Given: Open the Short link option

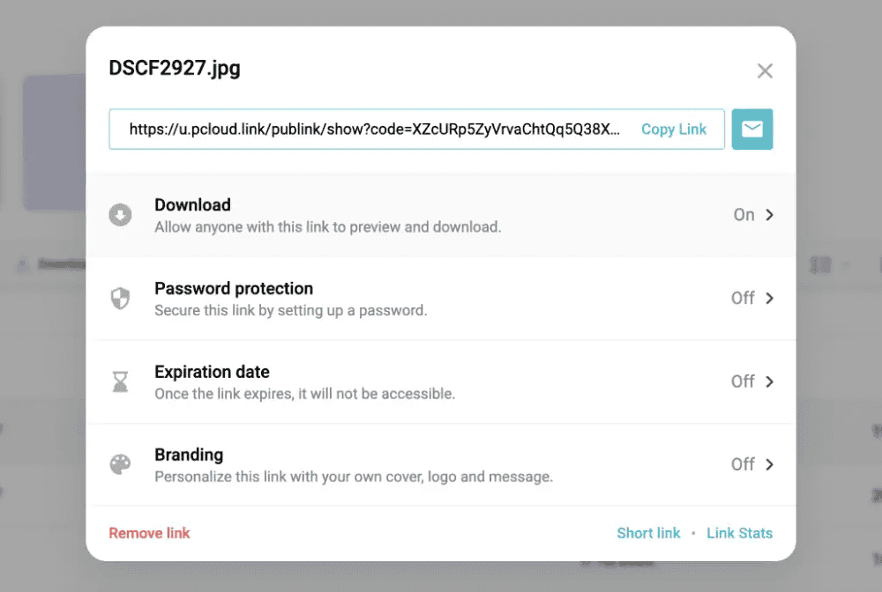Looking at the screenshot, I should [648, 533].
